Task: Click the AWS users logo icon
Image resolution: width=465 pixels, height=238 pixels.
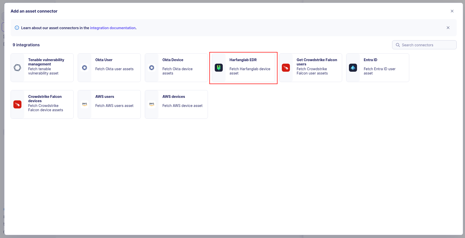Action: [x=85, y=104]
